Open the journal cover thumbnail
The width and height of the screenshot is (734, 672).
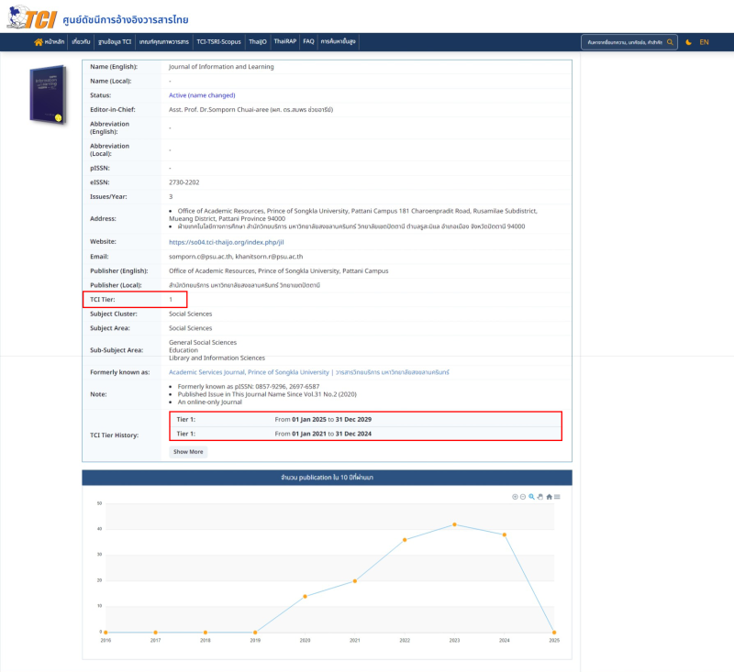pos(48,95)
